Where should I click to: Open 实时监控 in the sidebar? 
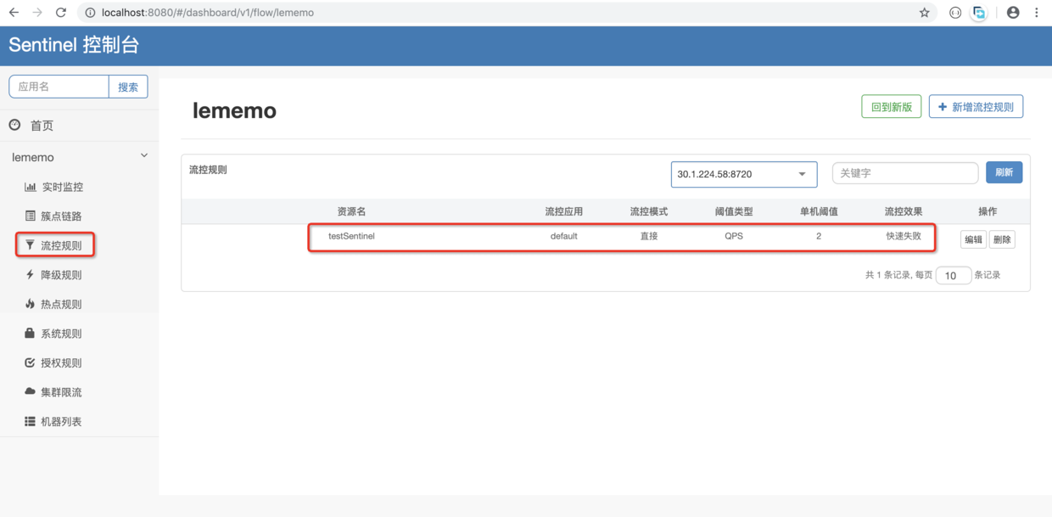[x=63, y=187]
